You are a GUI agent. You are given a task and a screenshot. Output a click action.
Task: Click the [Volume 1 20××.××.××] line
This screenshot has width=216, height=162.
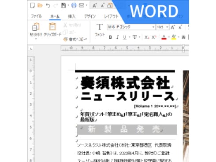pos(155,106)
